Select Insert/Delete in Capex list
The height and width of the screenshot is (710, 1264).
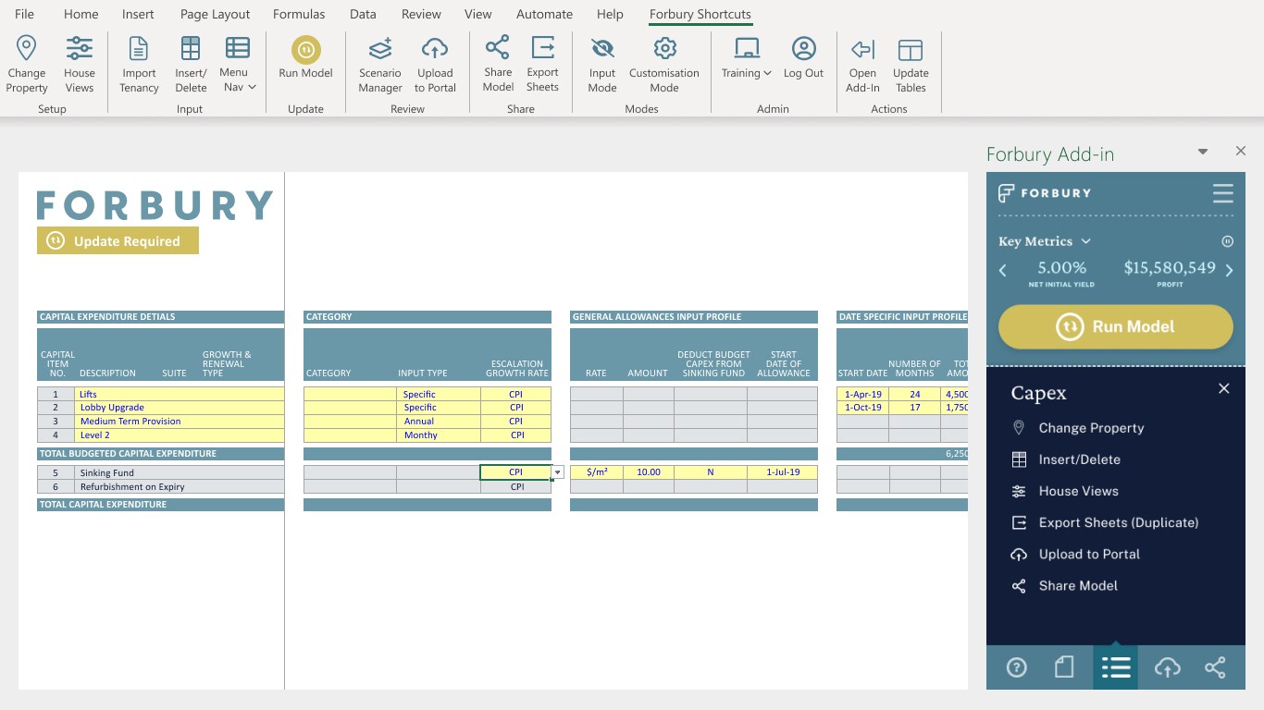point(1066,459)
